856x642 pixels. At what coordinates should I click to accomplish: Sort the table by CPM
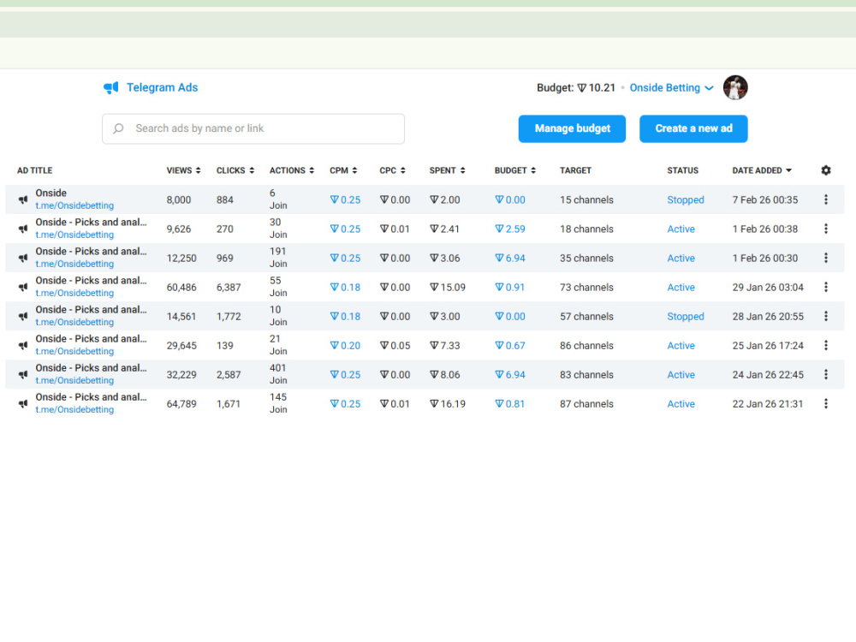click(343, 170)
